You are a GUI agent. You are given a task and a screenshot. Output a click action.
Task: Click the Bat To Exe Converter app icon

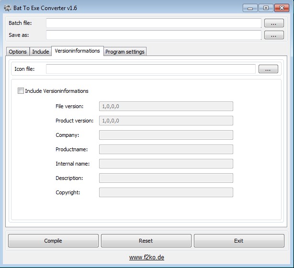click(x=8, y=8)
